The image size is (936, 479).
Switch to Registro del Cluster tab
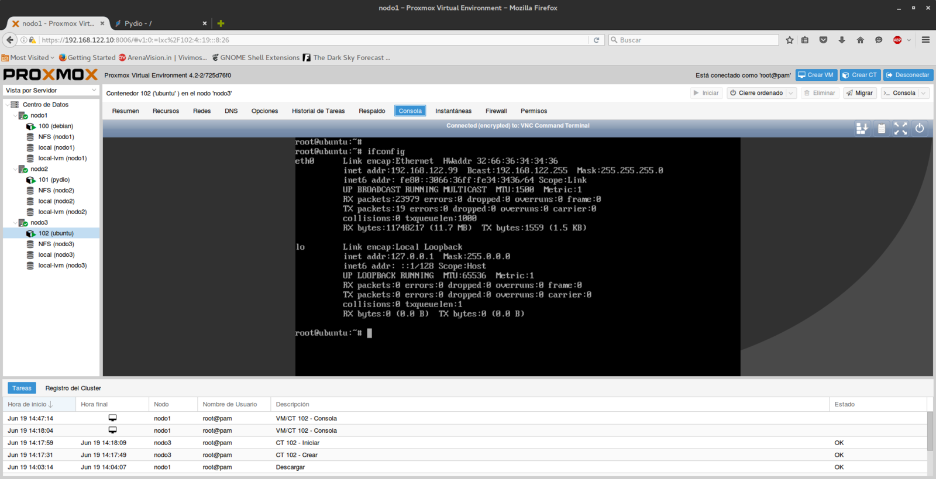point(73,388)
